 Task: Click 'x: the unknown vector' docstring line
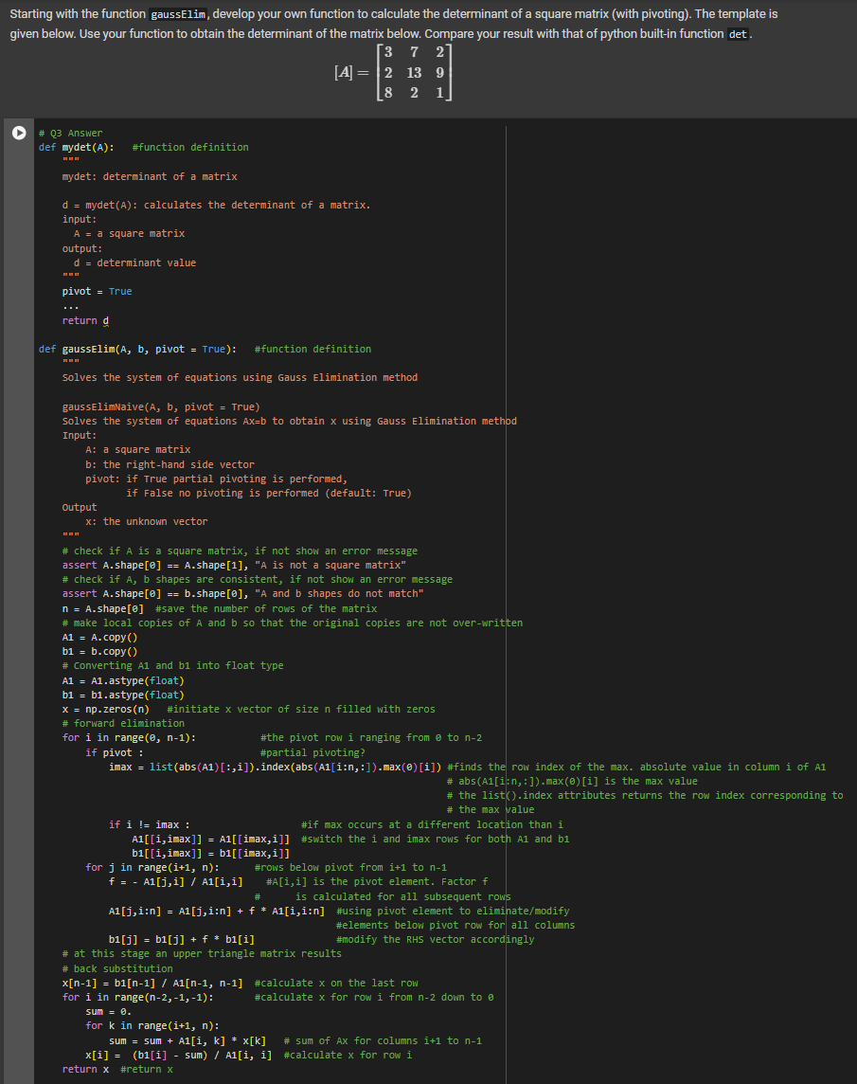pyautogui.click(x=147, y=521)
